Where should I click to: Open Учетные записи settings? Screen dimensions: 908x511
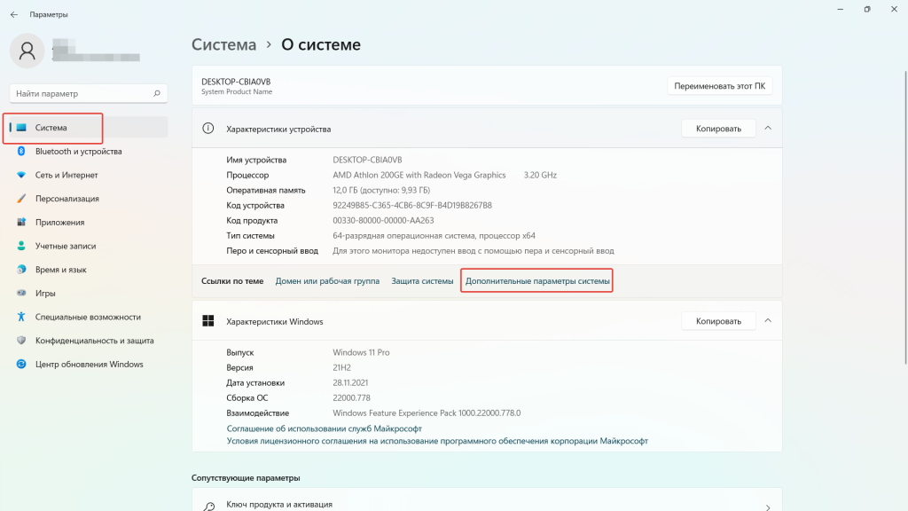click(x=88, y=247)
